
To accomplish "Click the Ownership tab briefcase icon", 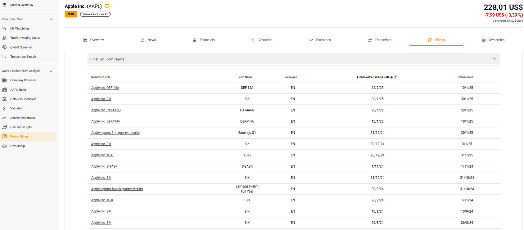I will coord(484,40).
